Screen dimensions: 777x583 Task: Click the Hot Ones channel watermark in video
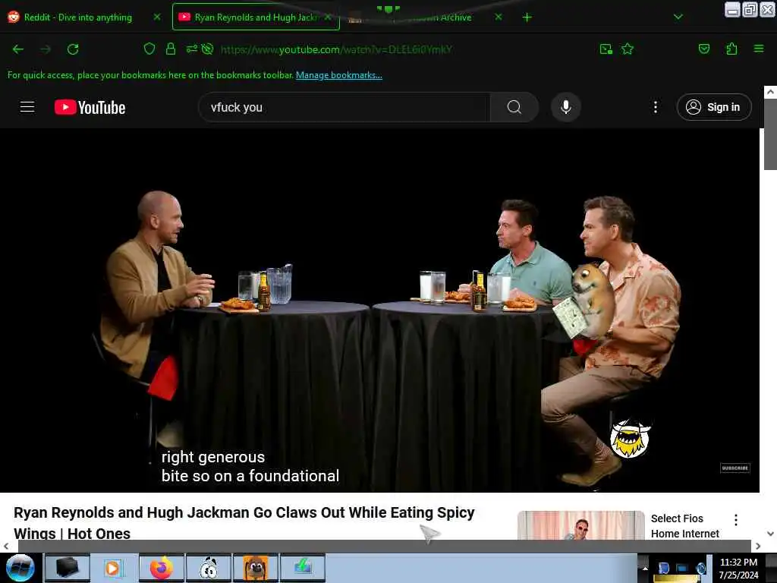[630, 438]
